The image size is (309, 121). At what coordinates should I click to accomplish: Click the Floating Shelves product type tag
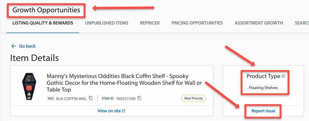263,88
